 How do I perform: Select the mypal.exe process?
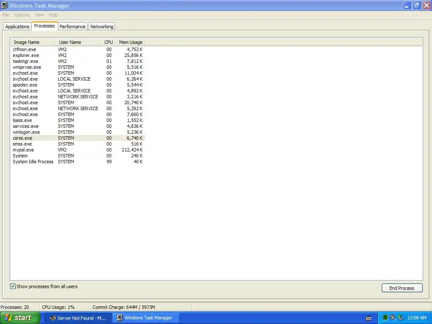[78, 150]
